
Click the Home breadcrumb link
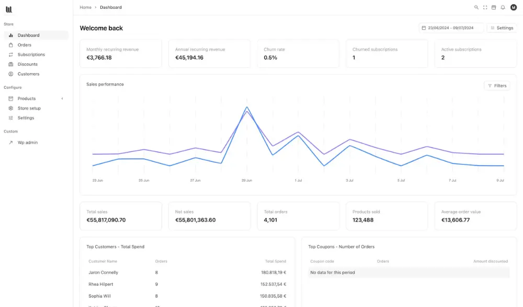(85, 7)
